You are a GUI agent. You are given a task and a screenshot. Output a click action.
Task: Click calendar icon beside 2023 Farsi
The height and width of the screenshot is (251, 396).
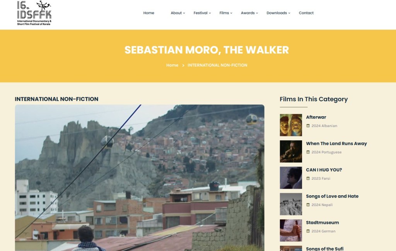tap(308, 179)
